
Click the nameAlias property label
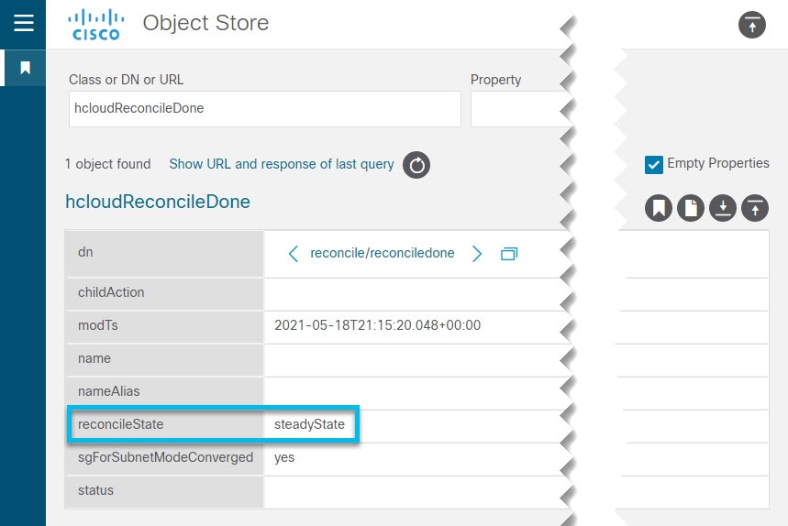click(108, 391)
